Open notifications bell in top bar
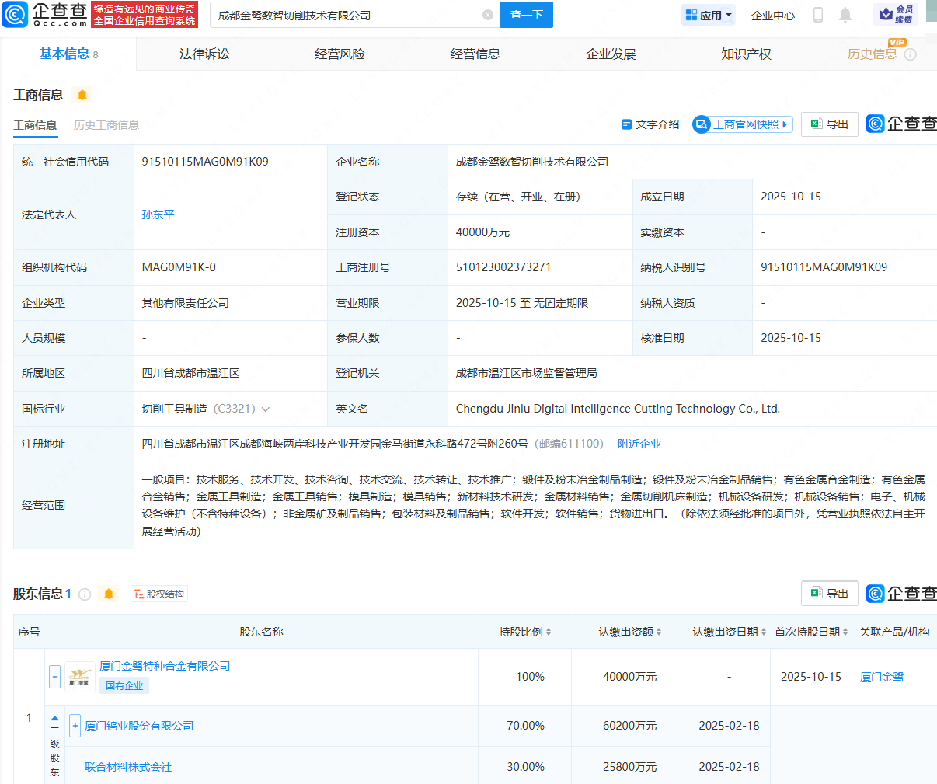 point(845,15)
